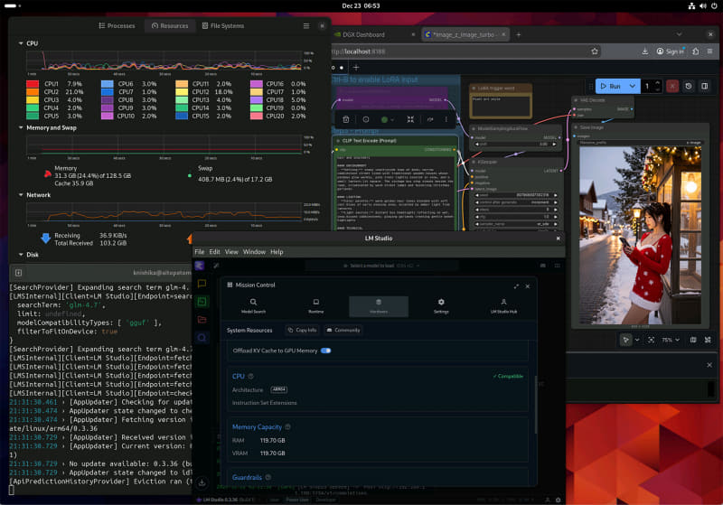Click the Community button in System Resources

343,330
